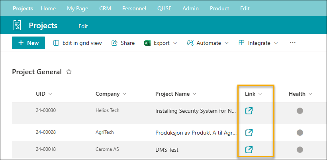Click health status dot for 24-00030
Image resolution: width=327 pixels, height=160 pixels.
click(x=300, y=111)
